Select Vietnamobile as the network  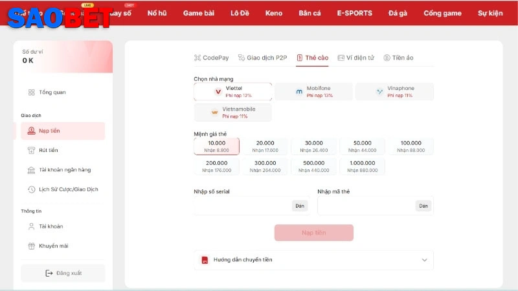pos(233,113)
